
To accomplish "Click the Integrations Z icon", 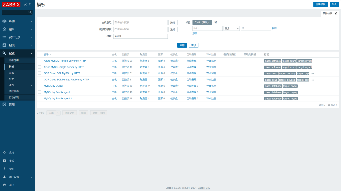I will coord(4,161).
